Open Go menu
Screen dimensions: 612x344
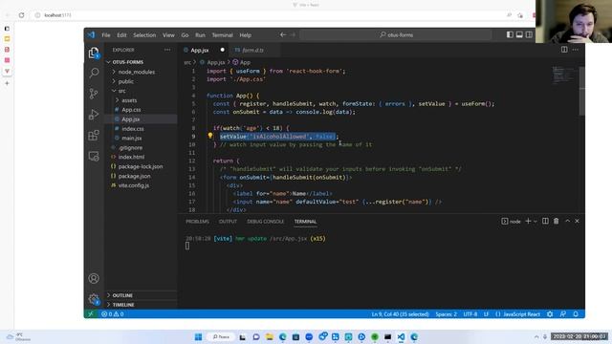(x=185, y=35)
